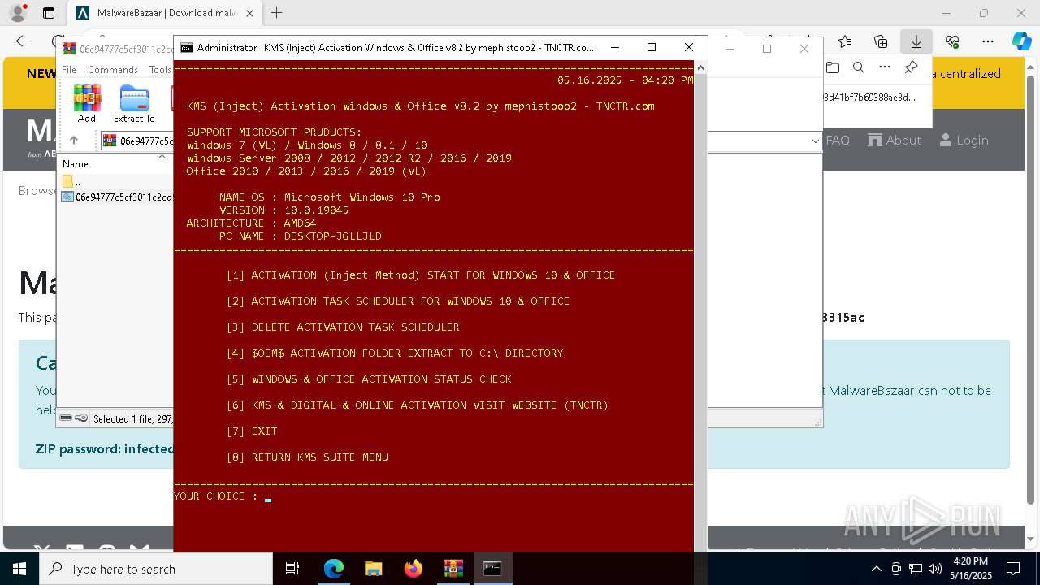Click option [7] EXIT text

pos(251,431)
